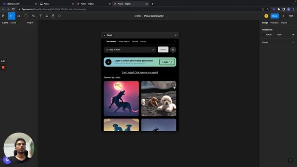Click the dogs in moon search field
Screen dimensions: 297x167
point(130,50)
